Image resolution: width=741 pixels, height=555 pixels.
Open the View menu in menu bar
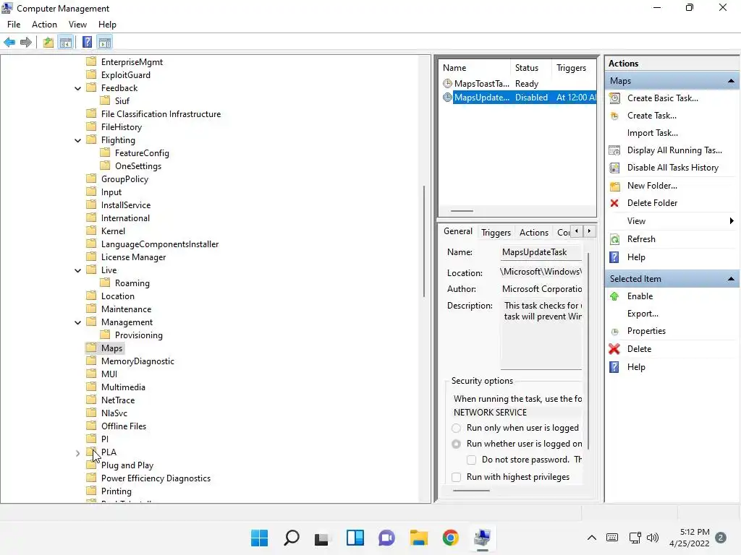click(x=77, y=25)
